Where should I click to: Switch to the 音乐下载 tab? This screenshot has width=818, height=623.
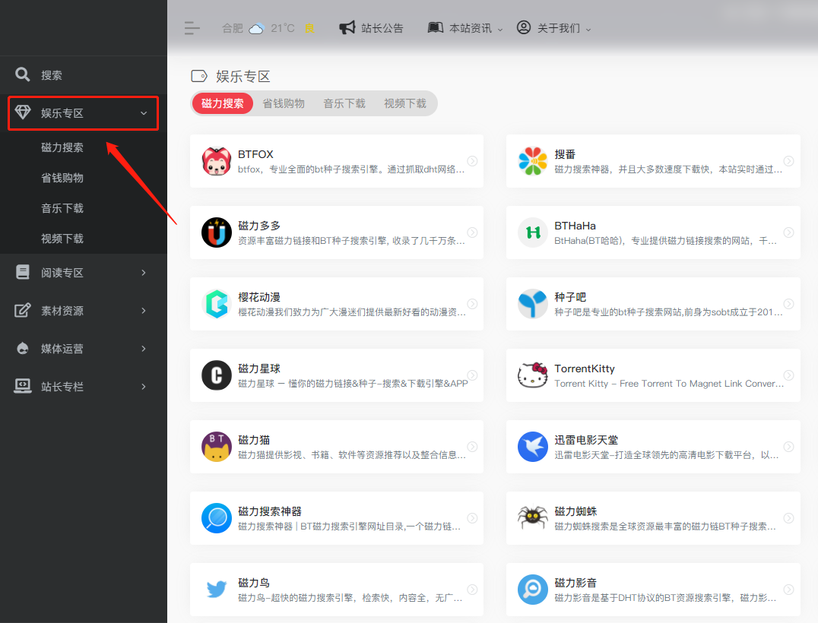tap(344, 103)
